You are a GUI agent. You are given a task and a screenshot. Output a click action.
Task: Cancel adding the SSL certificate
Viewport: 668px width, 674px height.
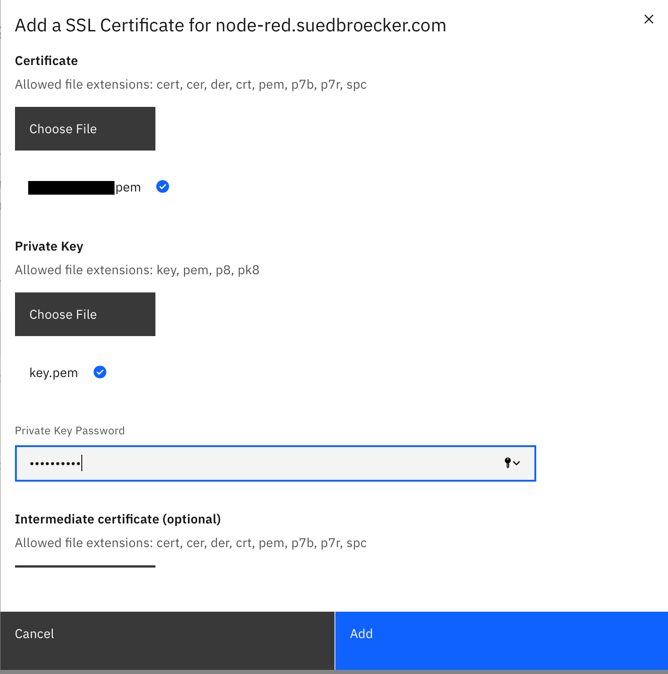[167, 641]
